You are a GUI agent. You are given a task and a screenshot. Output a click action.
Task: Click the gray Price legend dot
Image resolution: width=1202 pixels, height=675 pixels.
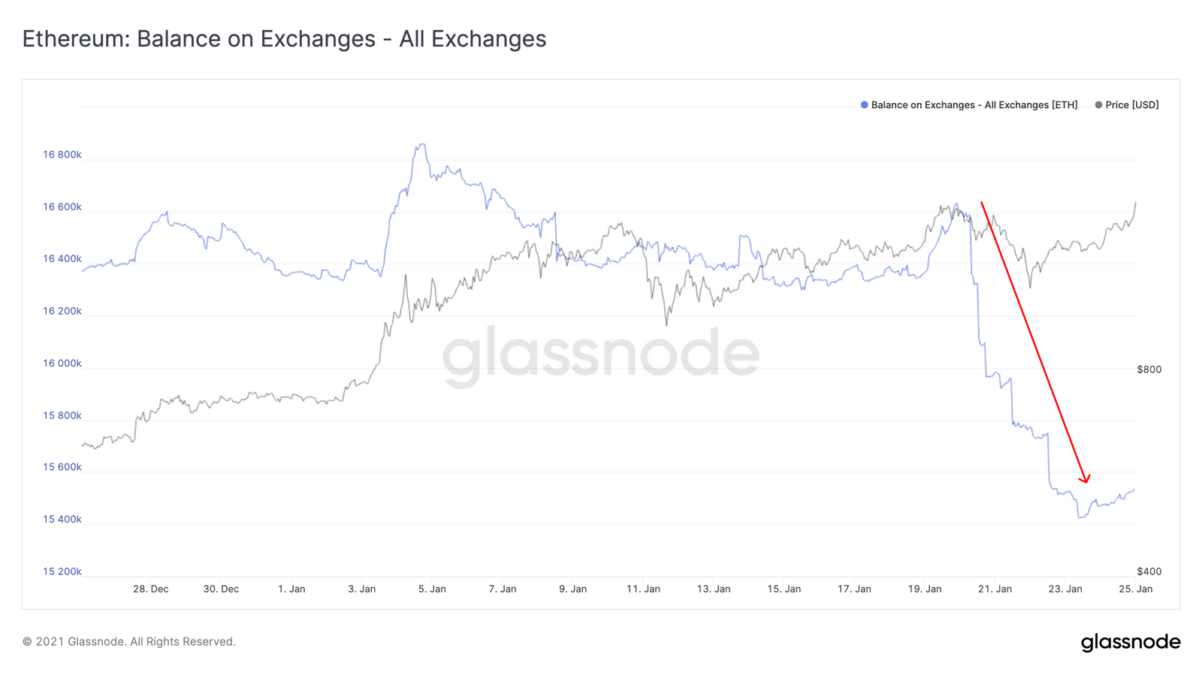pos(1098,105)
